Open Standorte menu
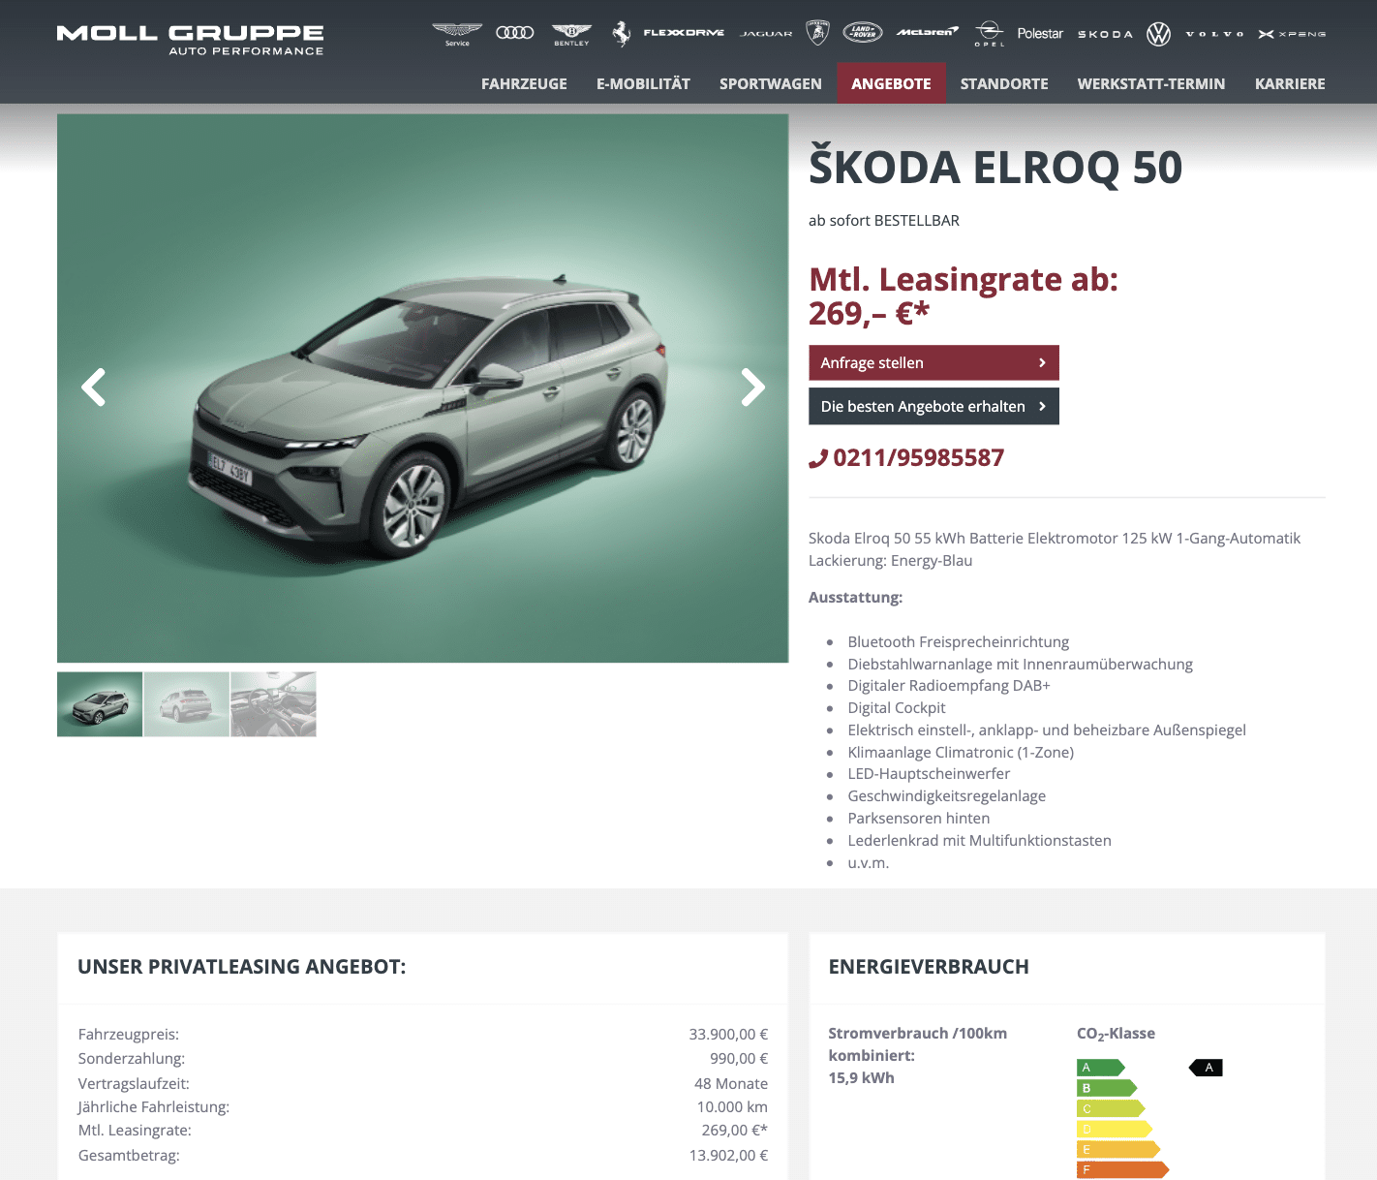 click(x=1004, y=83)
